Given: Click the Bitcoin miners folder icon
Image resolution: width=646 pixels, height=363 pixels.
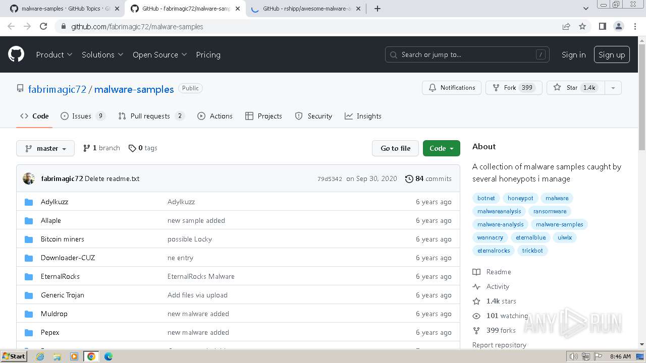Looking at the screenshot, I should point(29,239).
